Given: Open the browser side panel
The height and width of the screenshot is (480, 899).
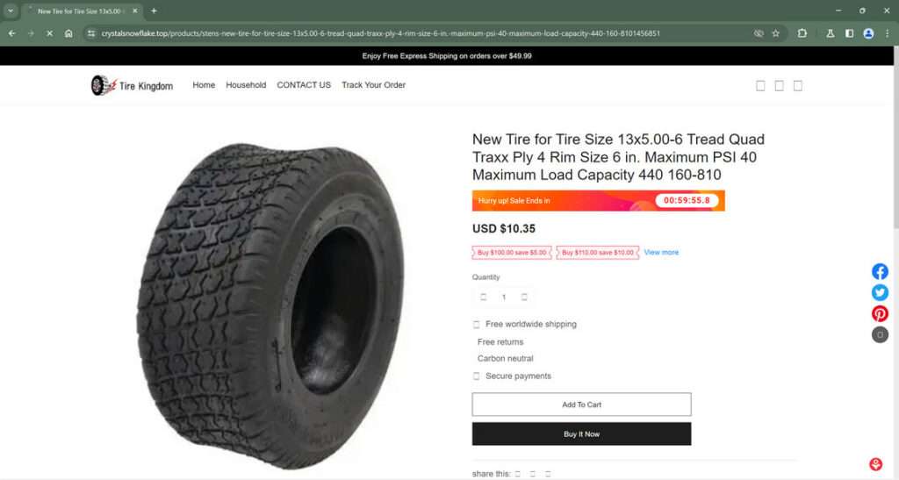Looking at the screenshot, I should point(849,33).
